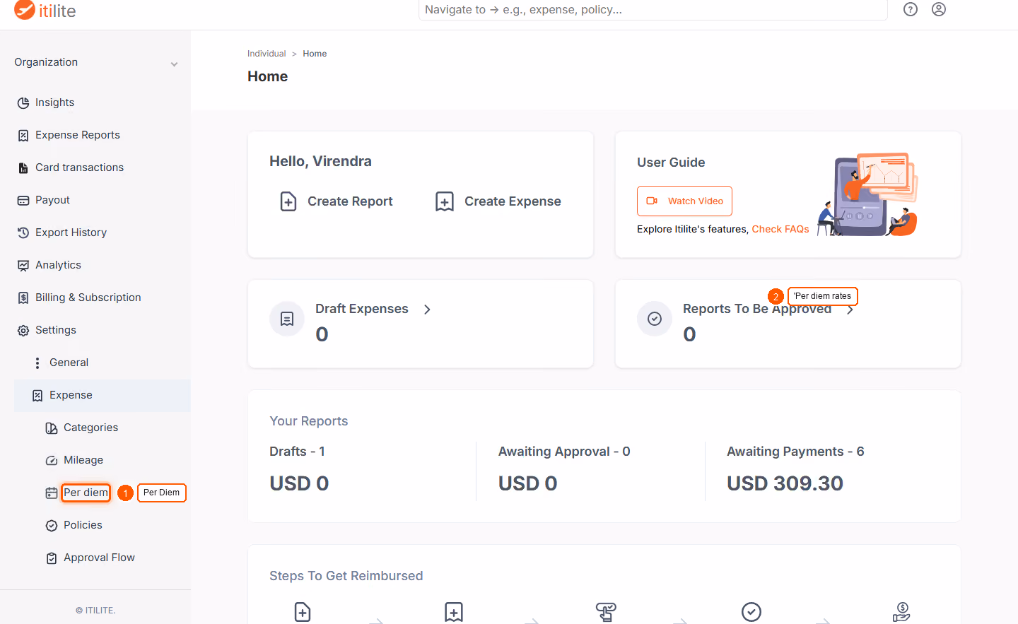Click the Analytics chart icon

[x=23, y=266]
